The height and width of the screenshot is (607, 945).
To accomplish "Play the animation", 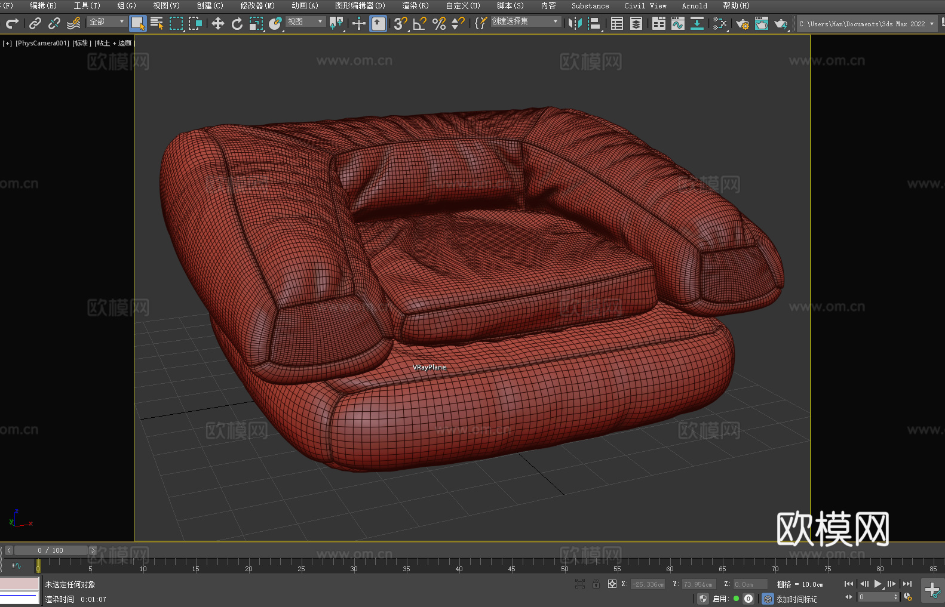I will pyautogui.click(x=878, y=584).
